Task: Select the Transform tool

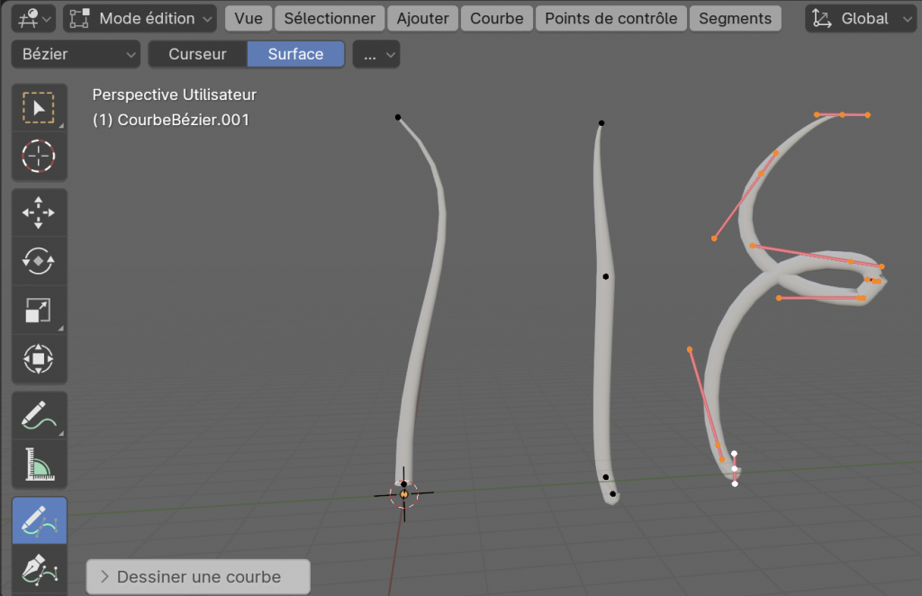Action: [x=39, y=358]
